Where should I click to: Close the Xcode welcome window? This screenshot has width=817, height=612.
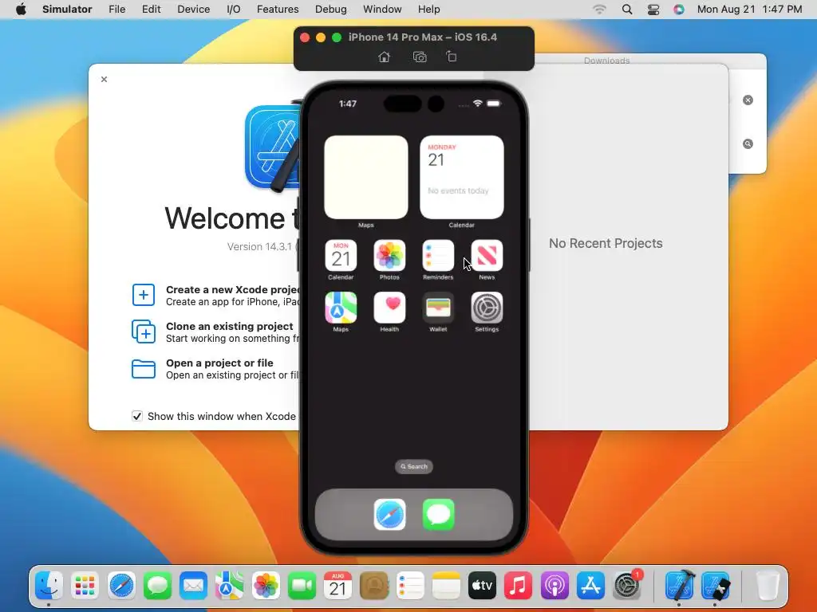(105, 79)
